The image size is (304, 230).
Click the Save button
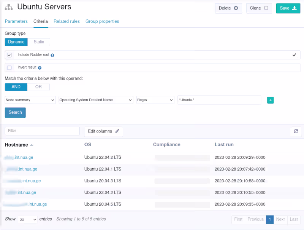click(288, 8)
